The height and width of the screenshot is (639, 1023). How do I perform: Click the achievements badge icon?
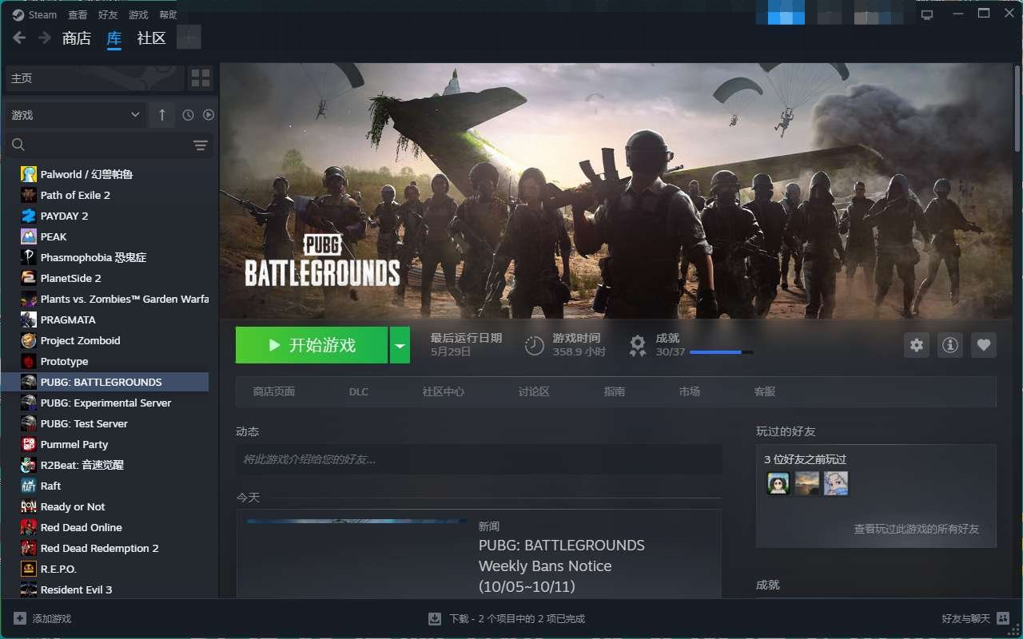click(x=638, y=345)
